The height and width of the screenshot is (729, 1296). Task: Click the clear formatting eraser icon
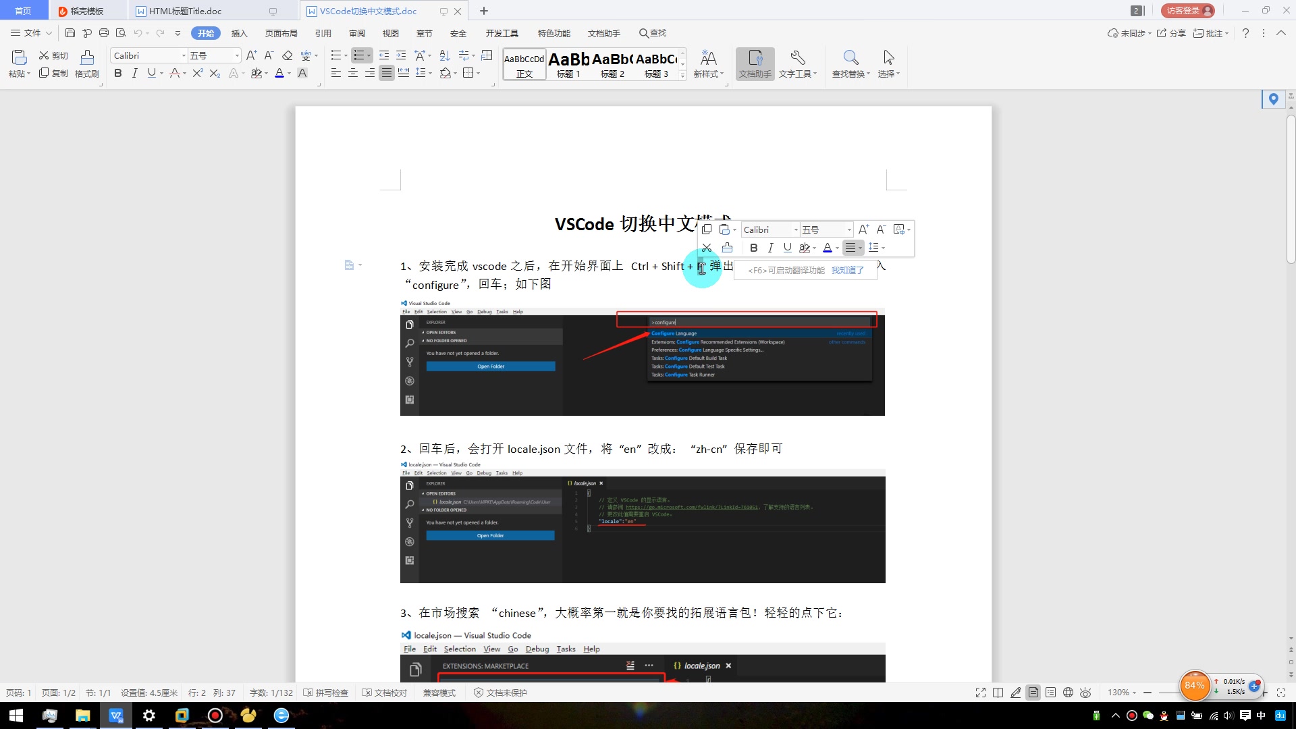tap(288, 55)
